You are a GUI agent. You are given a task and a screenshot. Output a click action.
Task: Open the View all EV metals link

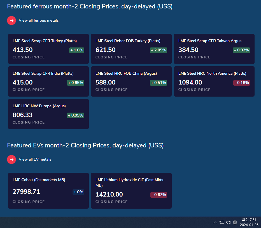click(35, 159)
